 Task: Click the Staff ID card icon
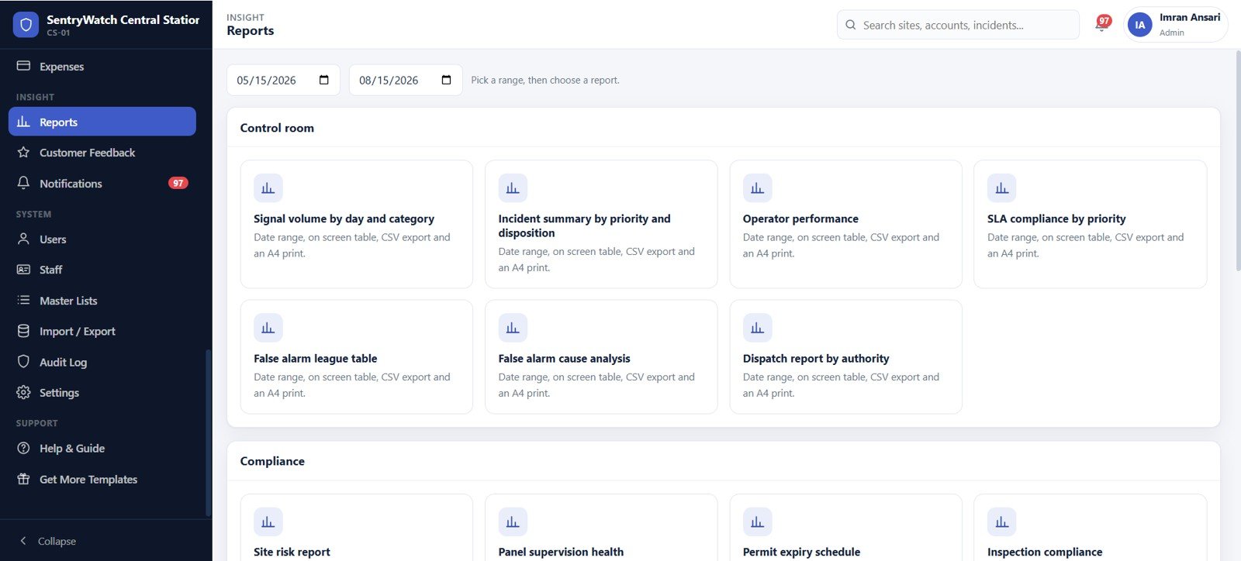click(x=23, y=270)
